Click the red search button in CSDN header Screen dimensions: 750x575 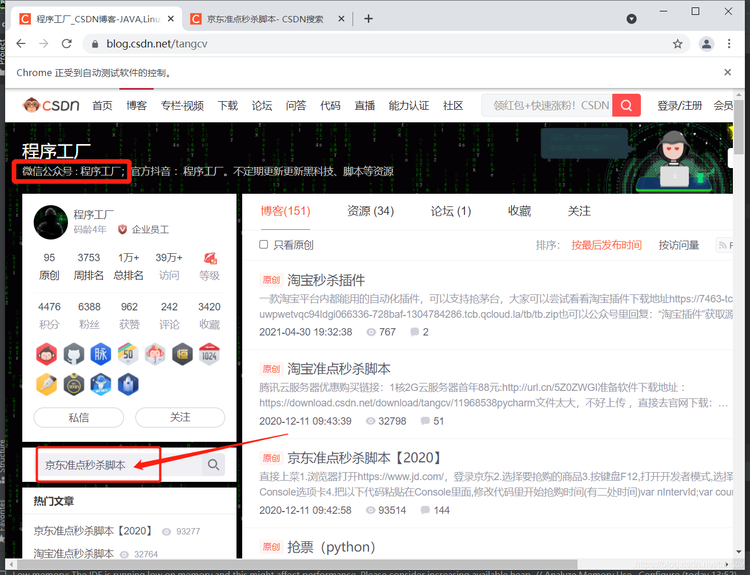coord(626,105)
